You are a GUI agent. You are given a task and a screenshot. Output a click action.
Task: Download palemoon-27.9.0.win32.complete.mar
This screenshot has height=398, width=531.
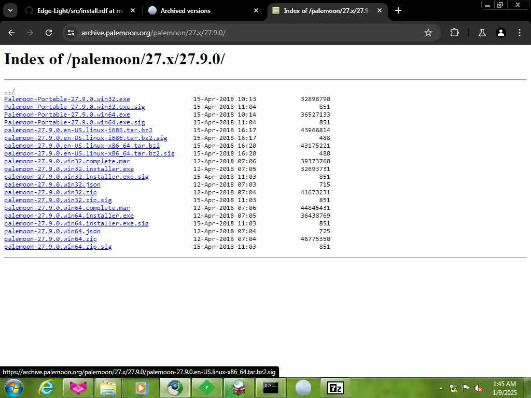point(67,162)
